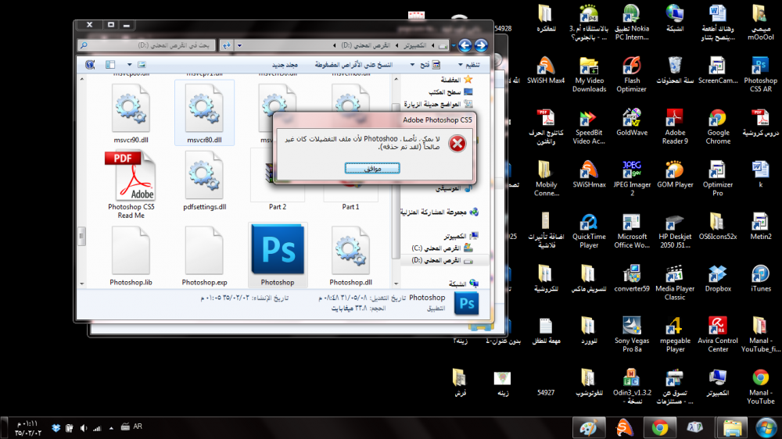Click the New folder toolbar command
The image size is (782, 439).
tap(285, 64)
